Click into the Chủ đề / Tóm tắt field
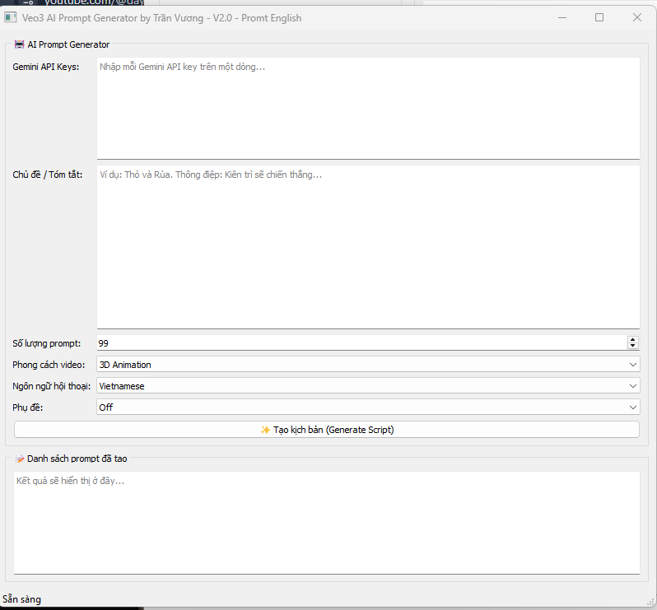Screen dimensions: 657x610 [x=368, y=247]
